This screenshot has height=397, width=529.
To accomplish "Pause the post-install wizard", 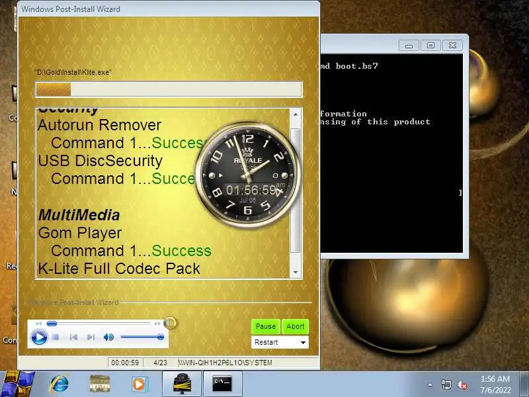I will pyautogui.click(x=266, y=326).
